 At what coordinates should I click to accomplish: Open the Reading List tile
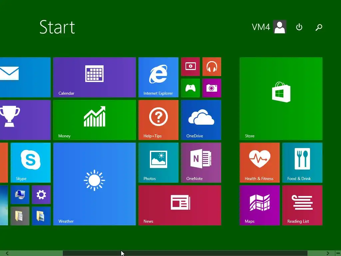coord(302,205)
